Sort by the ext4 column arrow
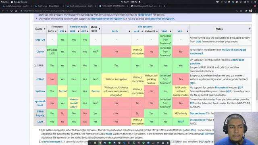258x145 pixels. 142,31
